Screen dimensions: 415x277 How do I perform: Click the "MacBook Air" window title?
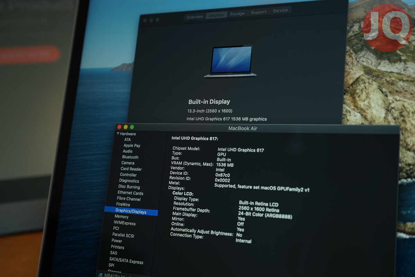pyautogui.click(x=243, y=128)
